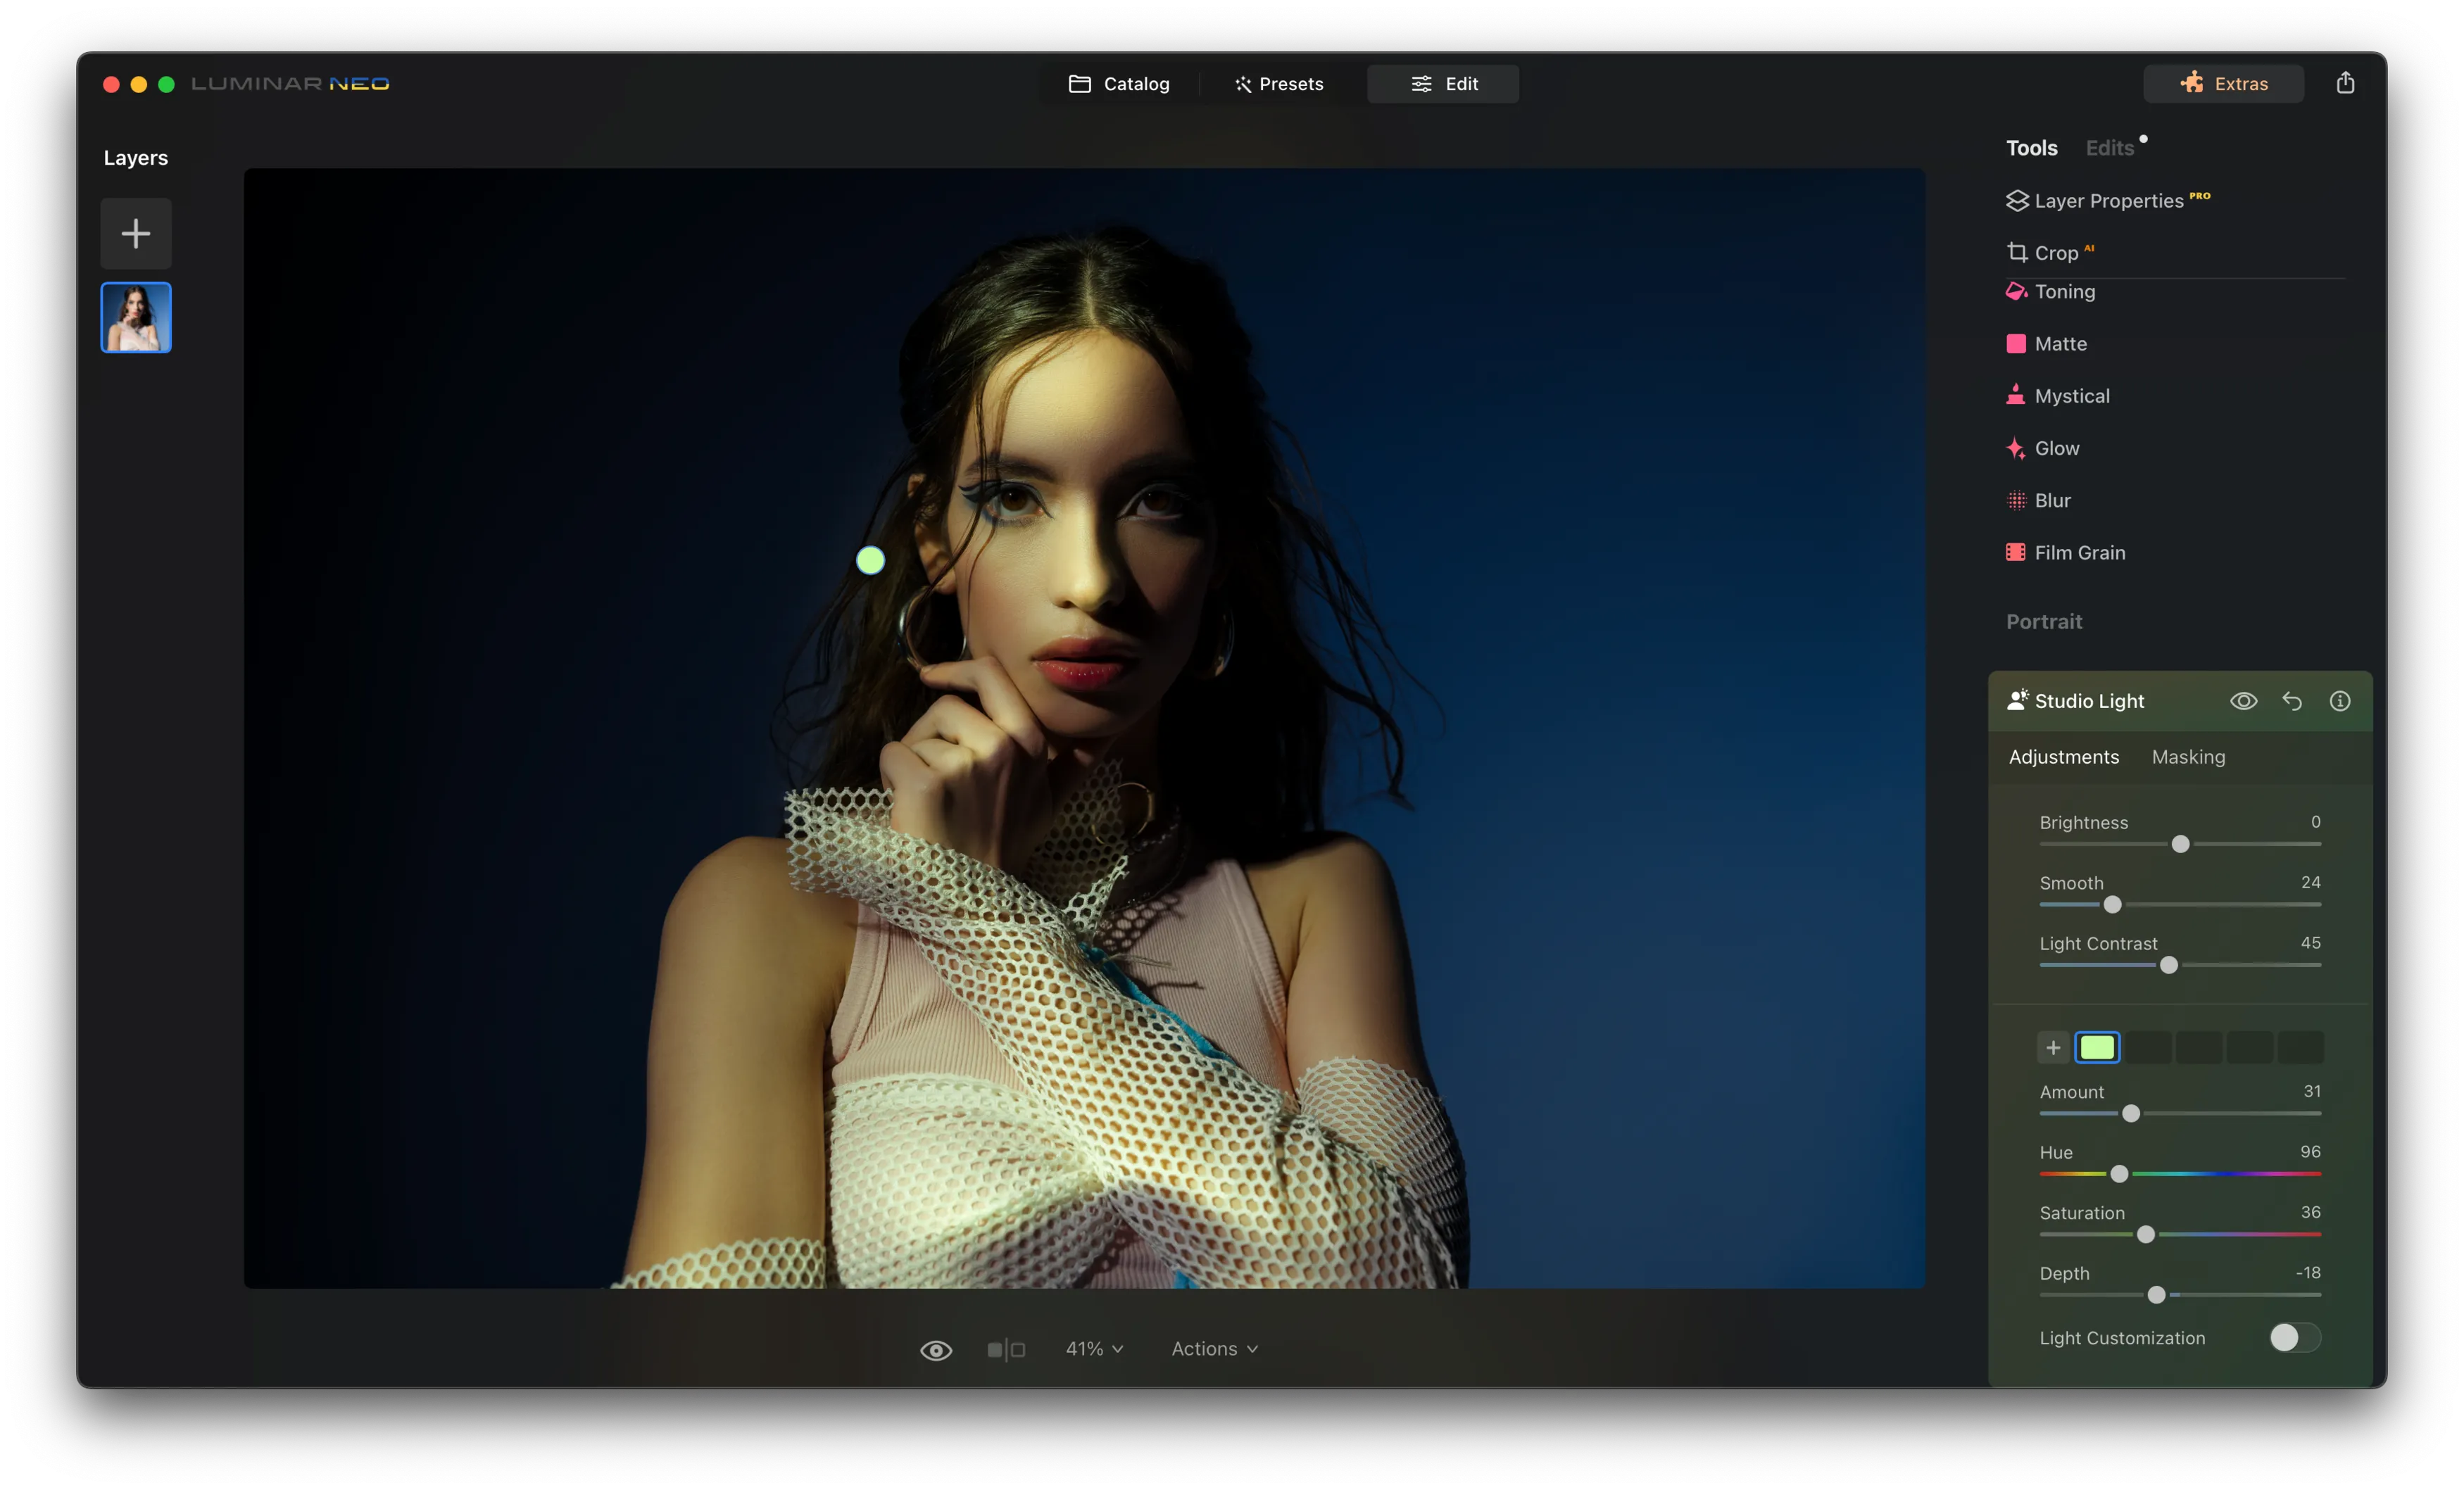Add a new layer with plus button
The width and height of the screenshot is (2464, 1490).
(x=136, y=234)
